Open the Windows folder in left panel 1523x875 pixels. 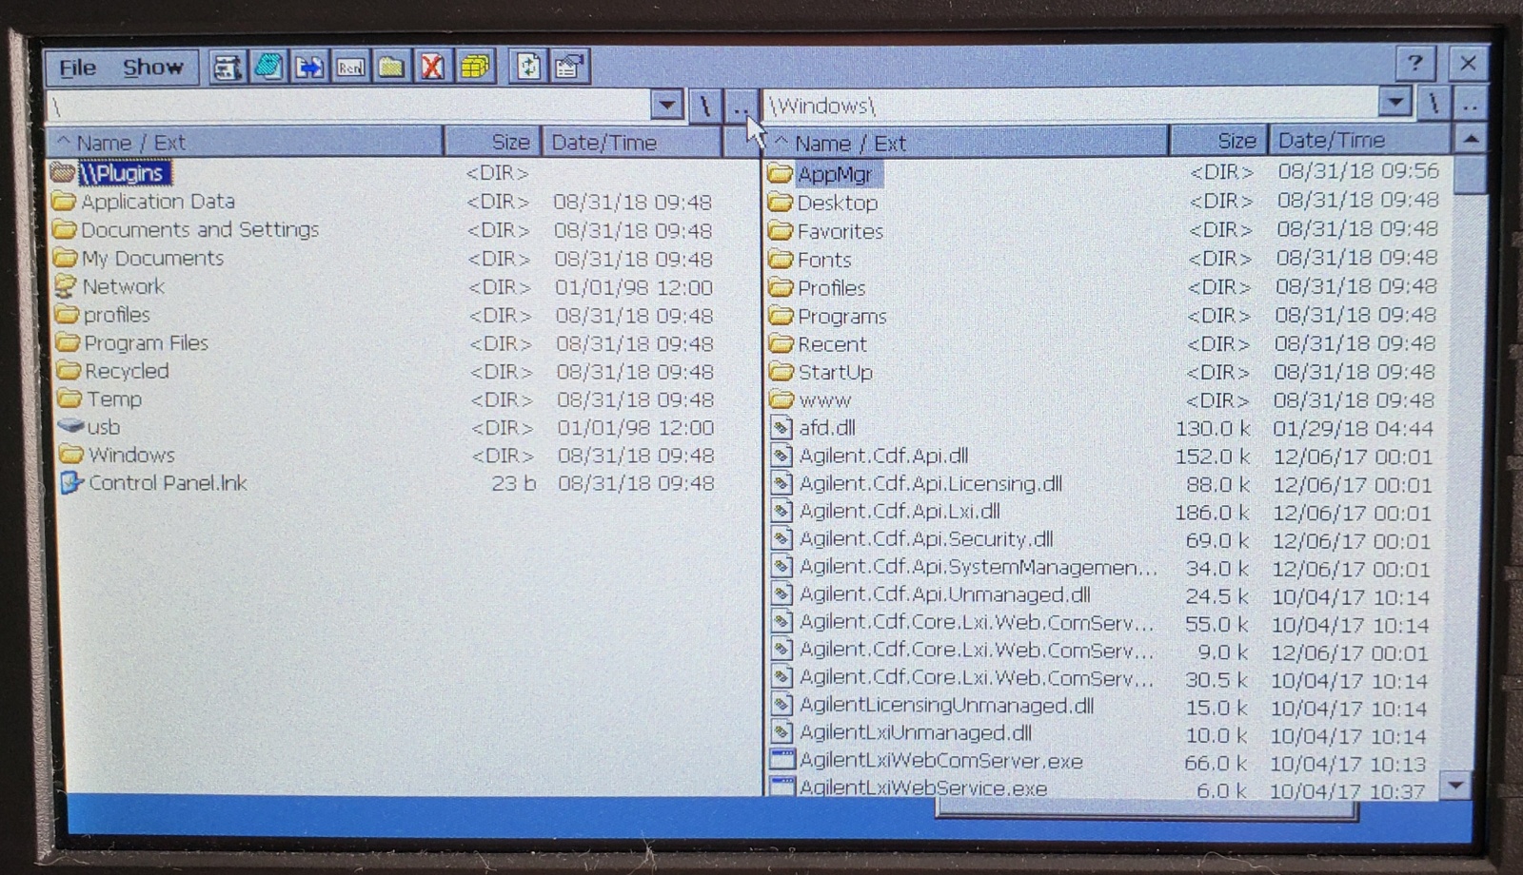tap(130, 455)
